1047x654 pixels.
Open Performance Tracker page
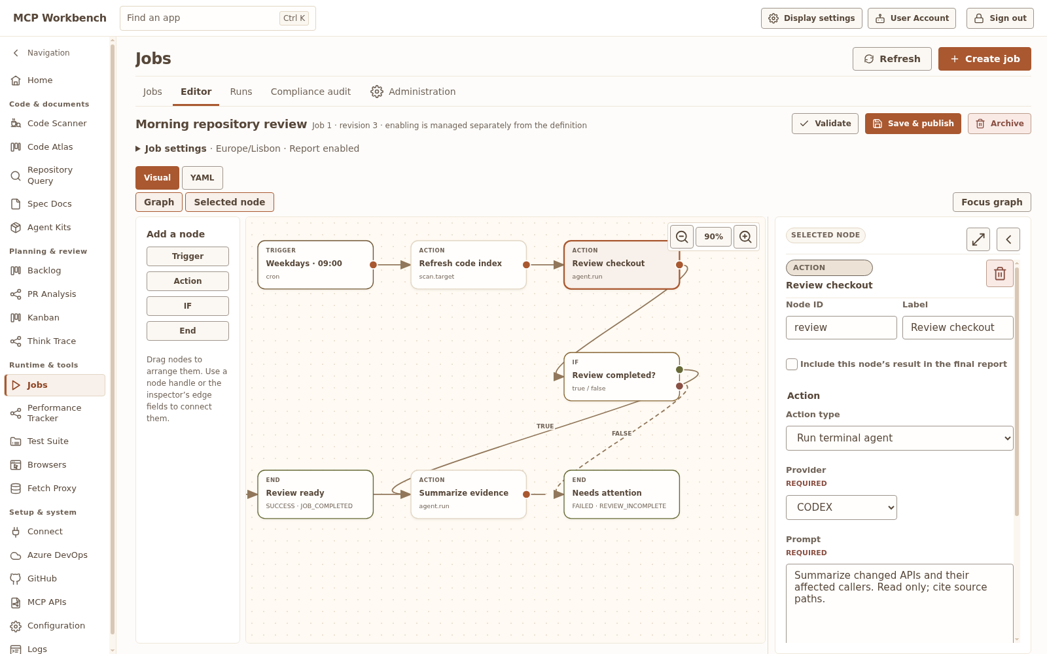[x=55, y=413]
